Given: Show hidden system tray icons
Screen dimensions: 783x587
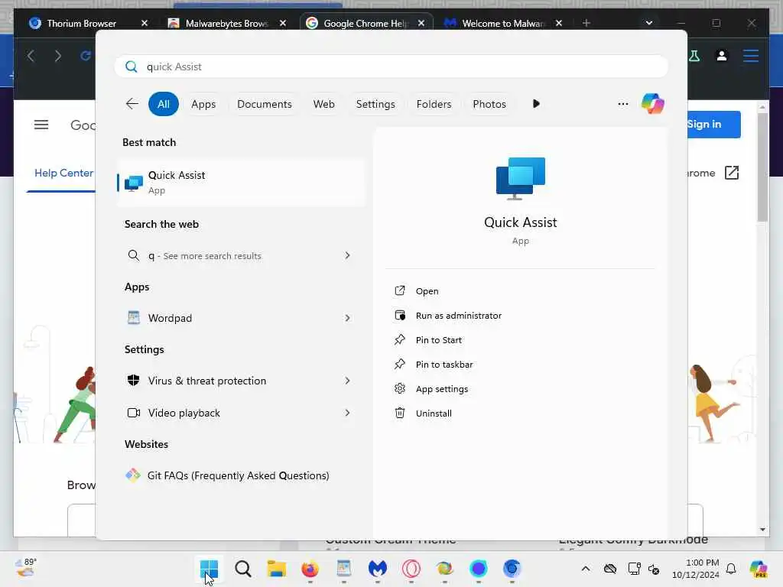Looking at the screenshot, I should [586, 569].
